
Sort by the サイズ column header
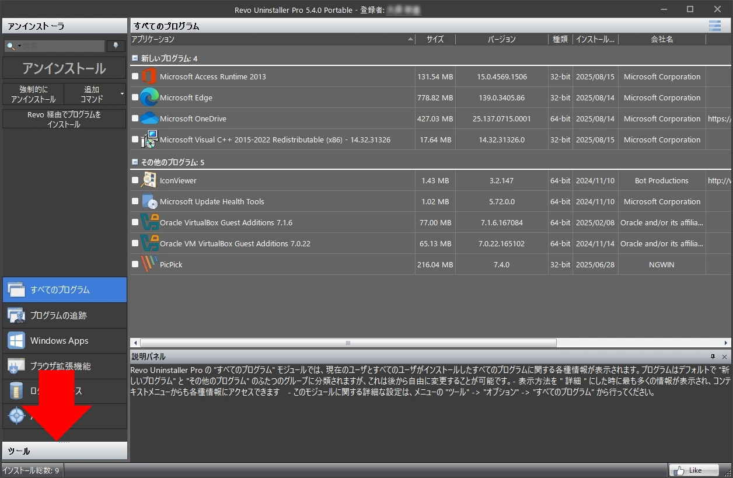click(x=435, y=39)
